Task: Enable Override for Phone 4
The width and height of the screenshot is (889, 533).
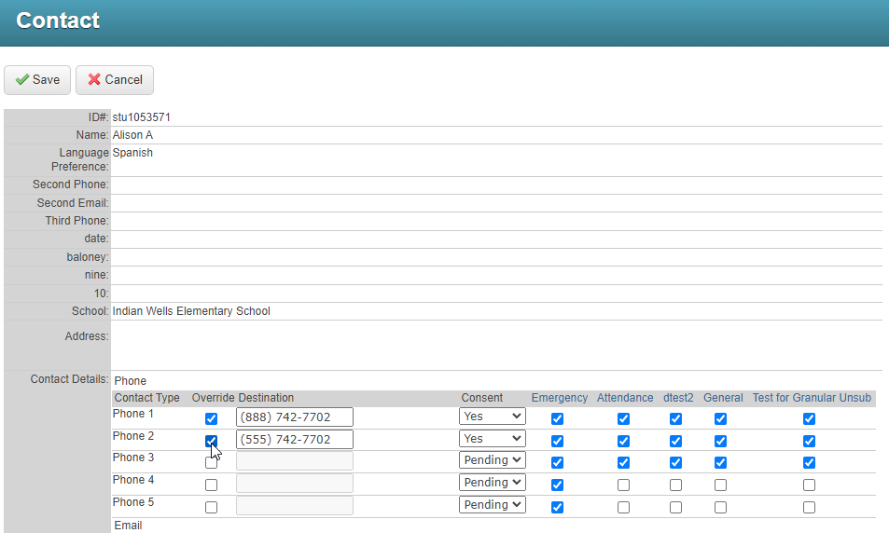Action: coord(211,485)
